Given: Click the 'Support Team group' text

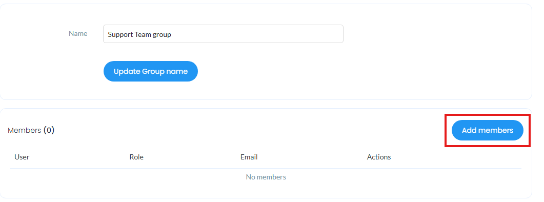Looking at the screenshot, I should 139,34.
